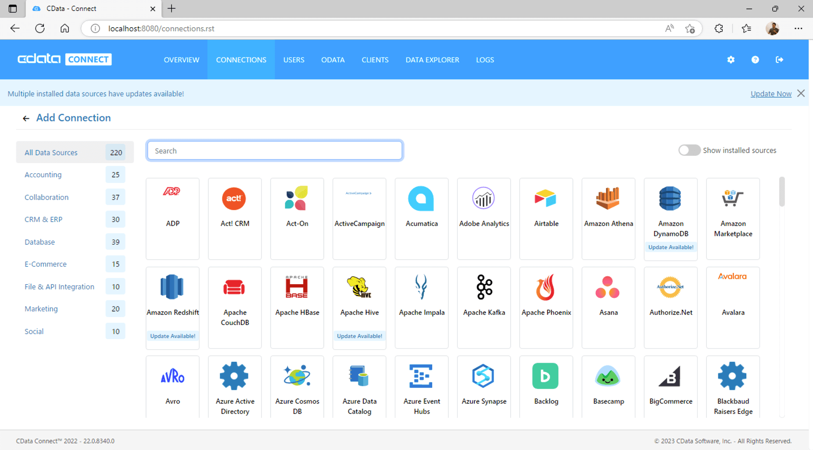This screenshot has height=450, width=813.
Task: Open the Airtable data source
Action: click(x=546, y=218)
